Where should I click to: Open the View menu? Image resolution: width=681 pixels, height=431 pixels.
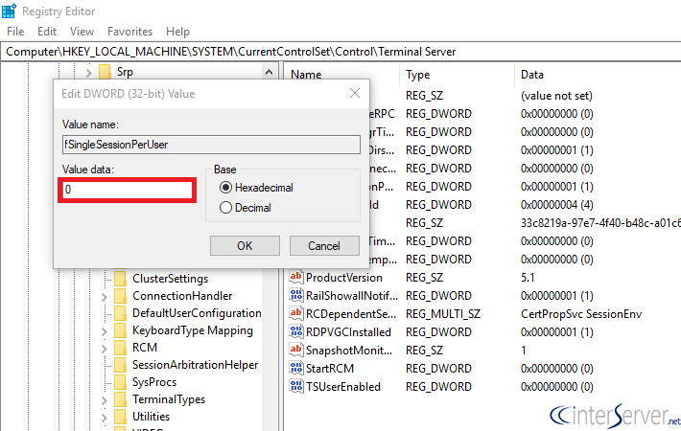pyautogui.click(x=82, y=32)
